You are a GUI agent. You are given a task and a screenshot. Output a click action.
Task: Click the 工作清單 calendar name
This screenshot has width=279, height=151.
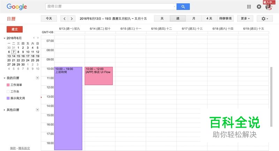(16, 85)
